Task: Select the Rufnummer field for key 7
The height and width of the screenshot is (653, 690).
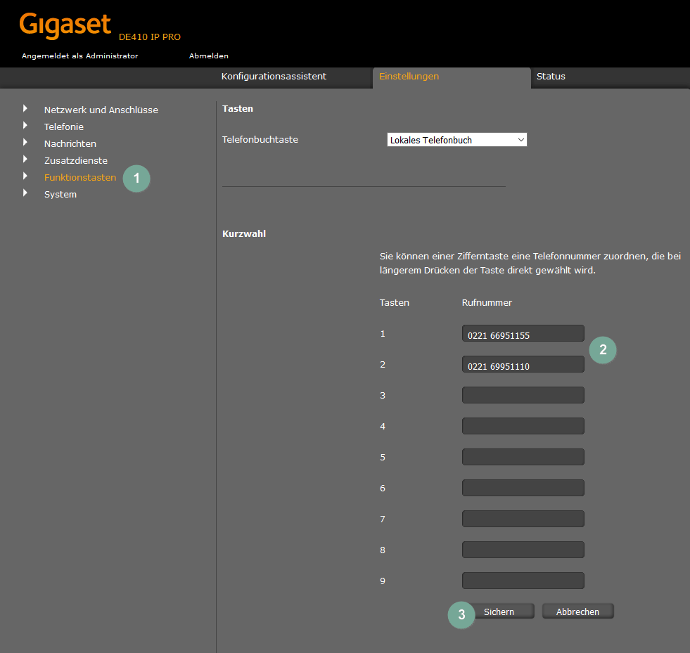Action: coord(523,519)
